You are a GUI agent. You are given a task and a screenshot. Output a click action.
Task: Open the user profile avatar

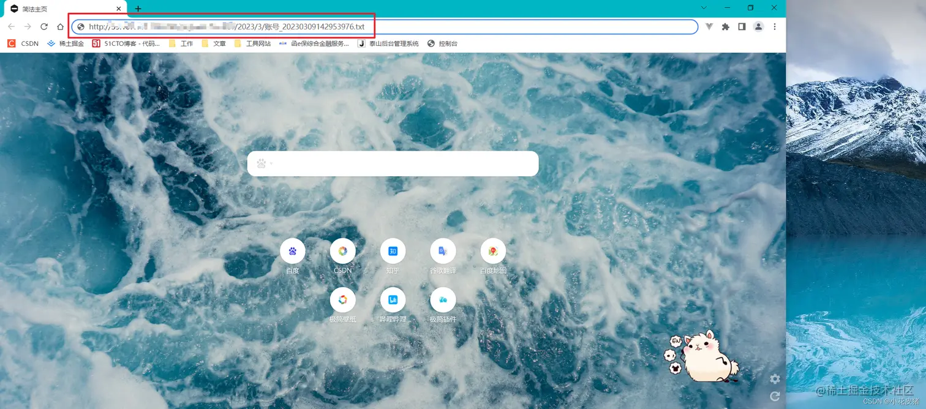pos(759,27)
